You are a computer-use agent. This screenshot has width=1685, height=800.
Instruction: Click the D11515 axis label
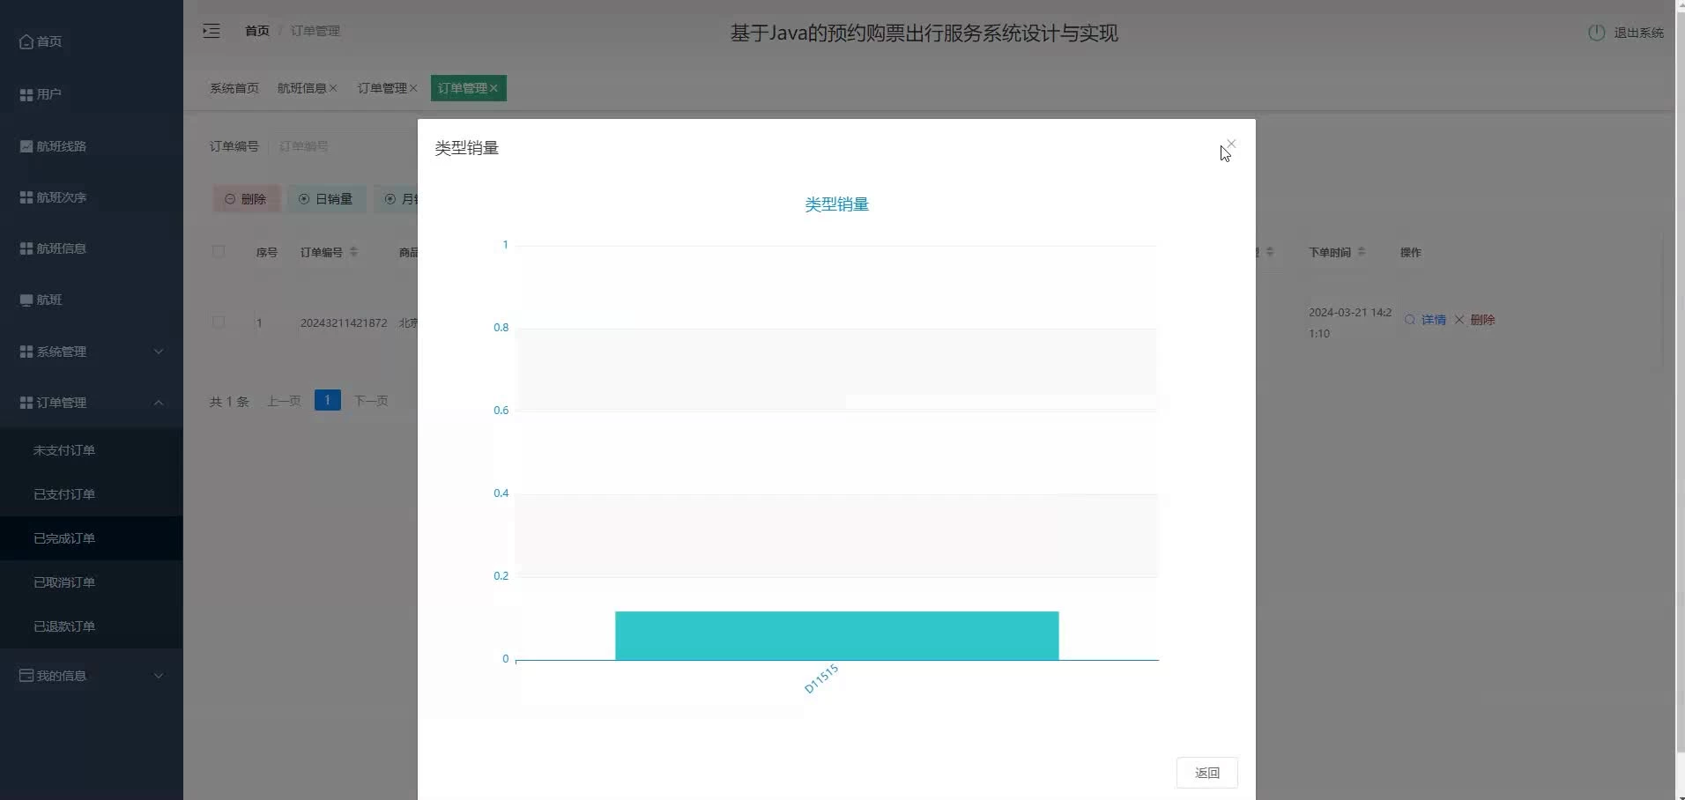tap(821, 679)
